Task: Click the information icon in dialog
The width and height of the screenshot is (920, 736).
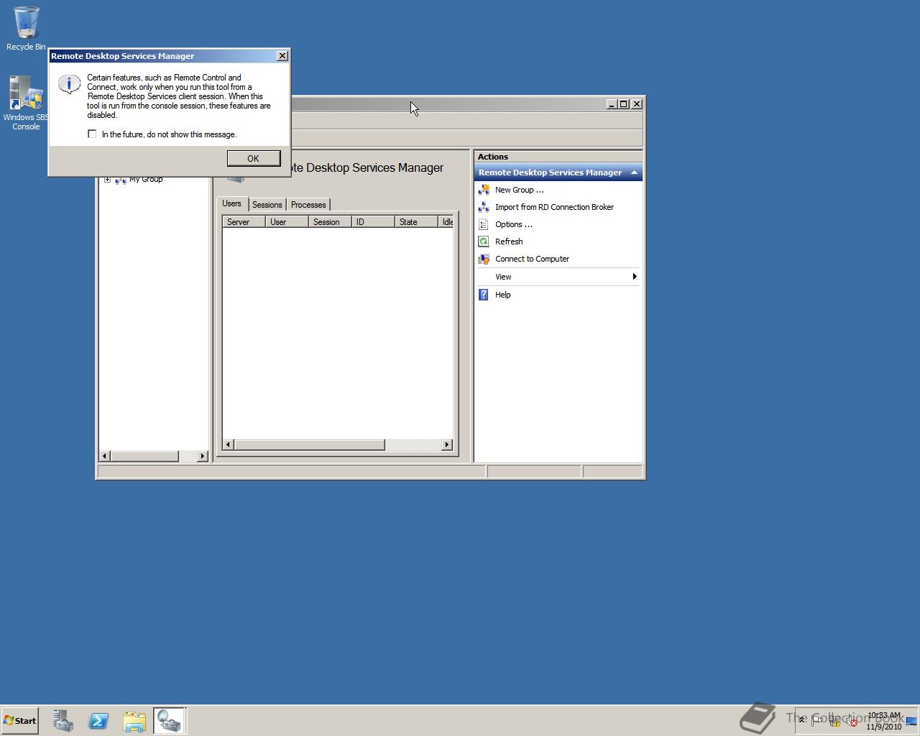Action: (69, 84)
